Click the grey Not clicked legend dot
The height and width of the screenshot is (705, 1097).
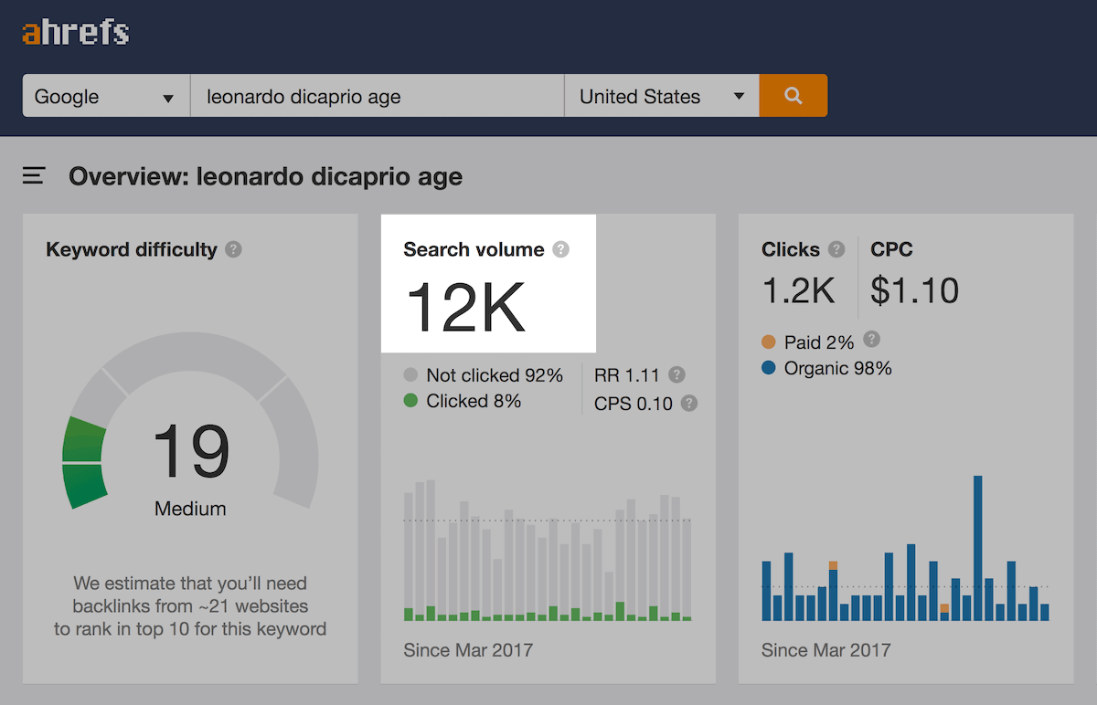coord(410,375)
